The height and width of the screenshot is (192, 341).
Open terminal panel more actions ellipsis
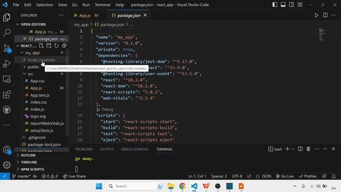click(x=316, y=149)
